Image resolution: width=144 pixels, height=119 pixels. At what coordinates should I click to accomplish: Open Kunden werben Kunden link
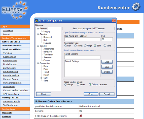[15, 90]
